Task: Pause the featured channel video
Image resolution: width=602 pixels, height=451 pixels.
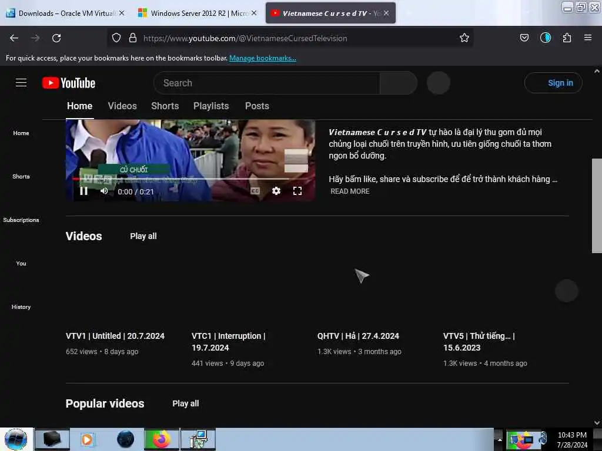Action: [83, 191]
